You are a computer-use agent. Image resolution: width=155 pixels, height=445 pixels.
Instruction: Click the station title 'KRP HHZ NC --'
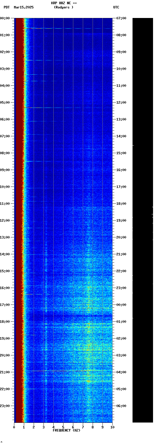tap(64, 3)
